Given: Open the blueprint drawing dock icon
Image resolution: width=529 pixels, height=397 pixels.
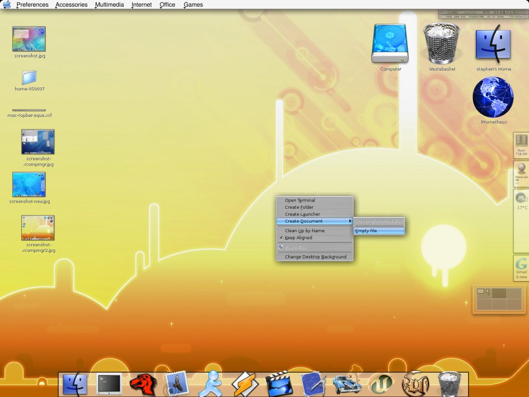Looking at the screenshot, I should pyautogui.click(x=313, y=384).
